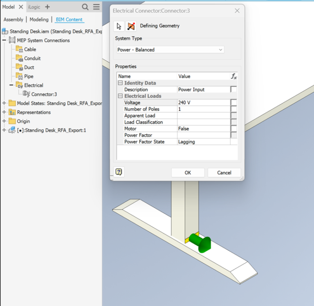Click the green connector in the 3D view
The width and height of the screenshot is (314, 306).
(200, 243)
